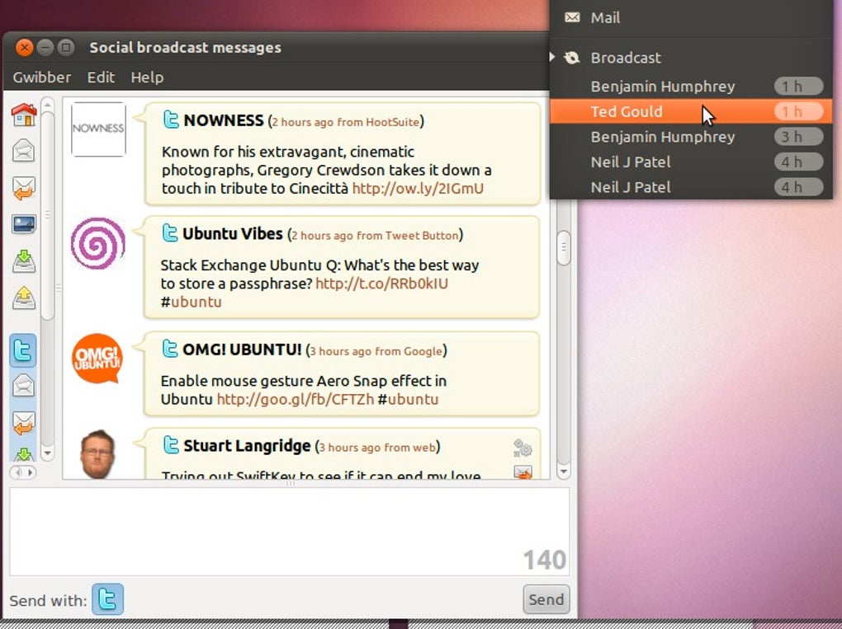Open Replies stream under the Twitter account

click(x=24, y=423)
